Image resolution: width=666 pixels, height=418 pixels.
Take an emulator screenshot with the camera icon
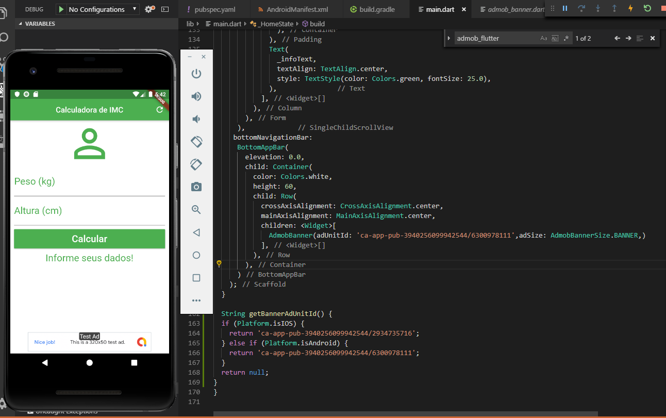[196, 187]
